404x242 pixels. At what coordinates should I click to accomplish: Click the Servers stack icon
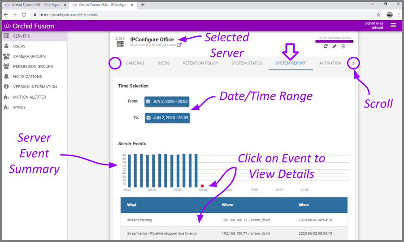[6, 35]
